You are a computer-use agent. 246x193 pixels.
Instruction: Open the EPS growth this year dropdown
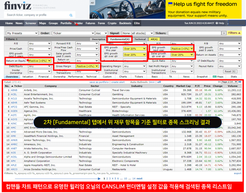click(135, 49)
